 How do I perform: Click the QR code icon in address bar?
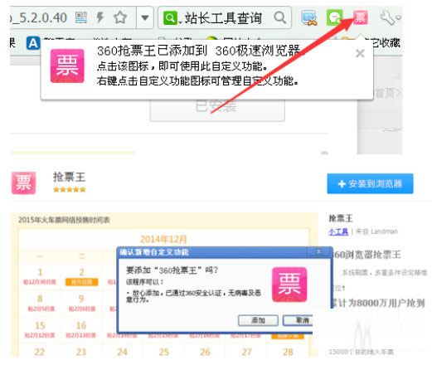pyautogui.click(x=81, y=17)
